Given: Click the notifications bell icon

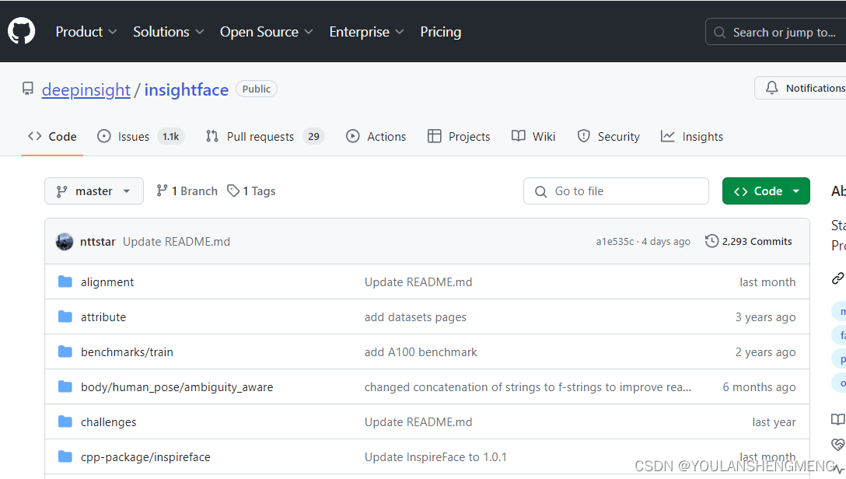Looking at the screenshot, I should tap(772, 88).
